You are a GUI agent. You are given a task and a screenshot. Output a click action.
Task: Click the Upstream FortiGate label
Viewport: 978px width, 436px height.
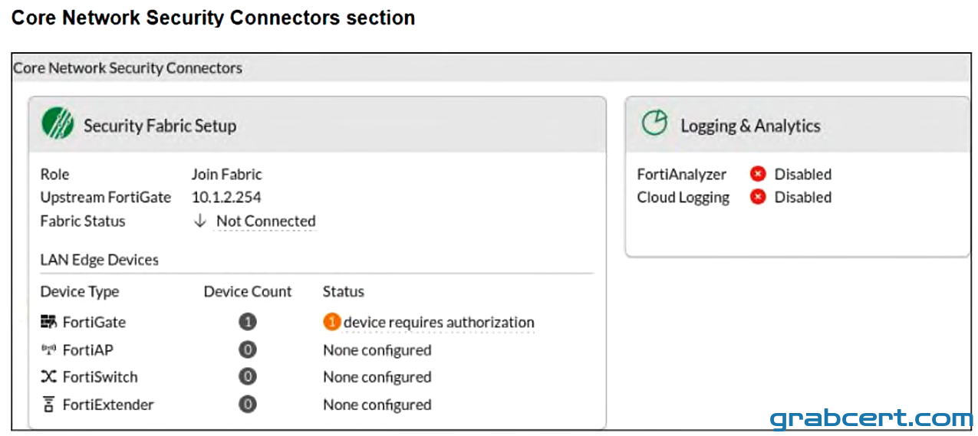(106, 197)
